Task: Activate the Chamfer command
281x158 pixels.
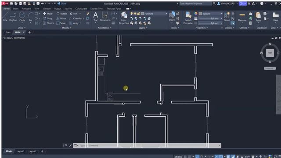Action: (x=76, y=18)
